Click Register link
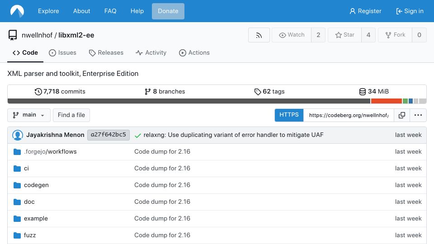 tap(365, 11)
